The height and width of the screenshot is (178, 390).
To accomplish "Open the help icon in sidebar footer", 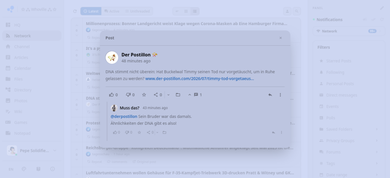I will [x=38, y=169].
